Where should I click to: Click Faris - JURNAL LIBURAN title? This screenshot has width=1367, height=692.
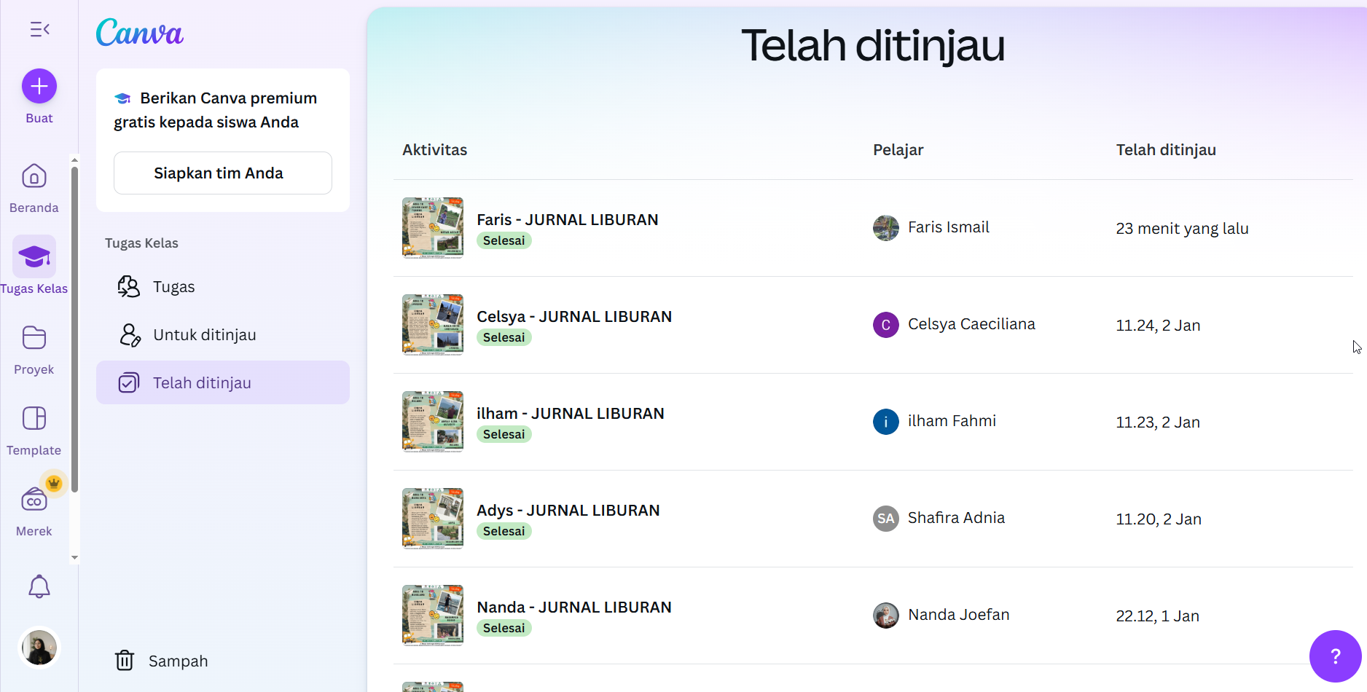[568, 220]
